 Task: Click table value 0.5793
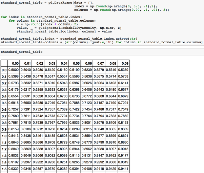14,83
